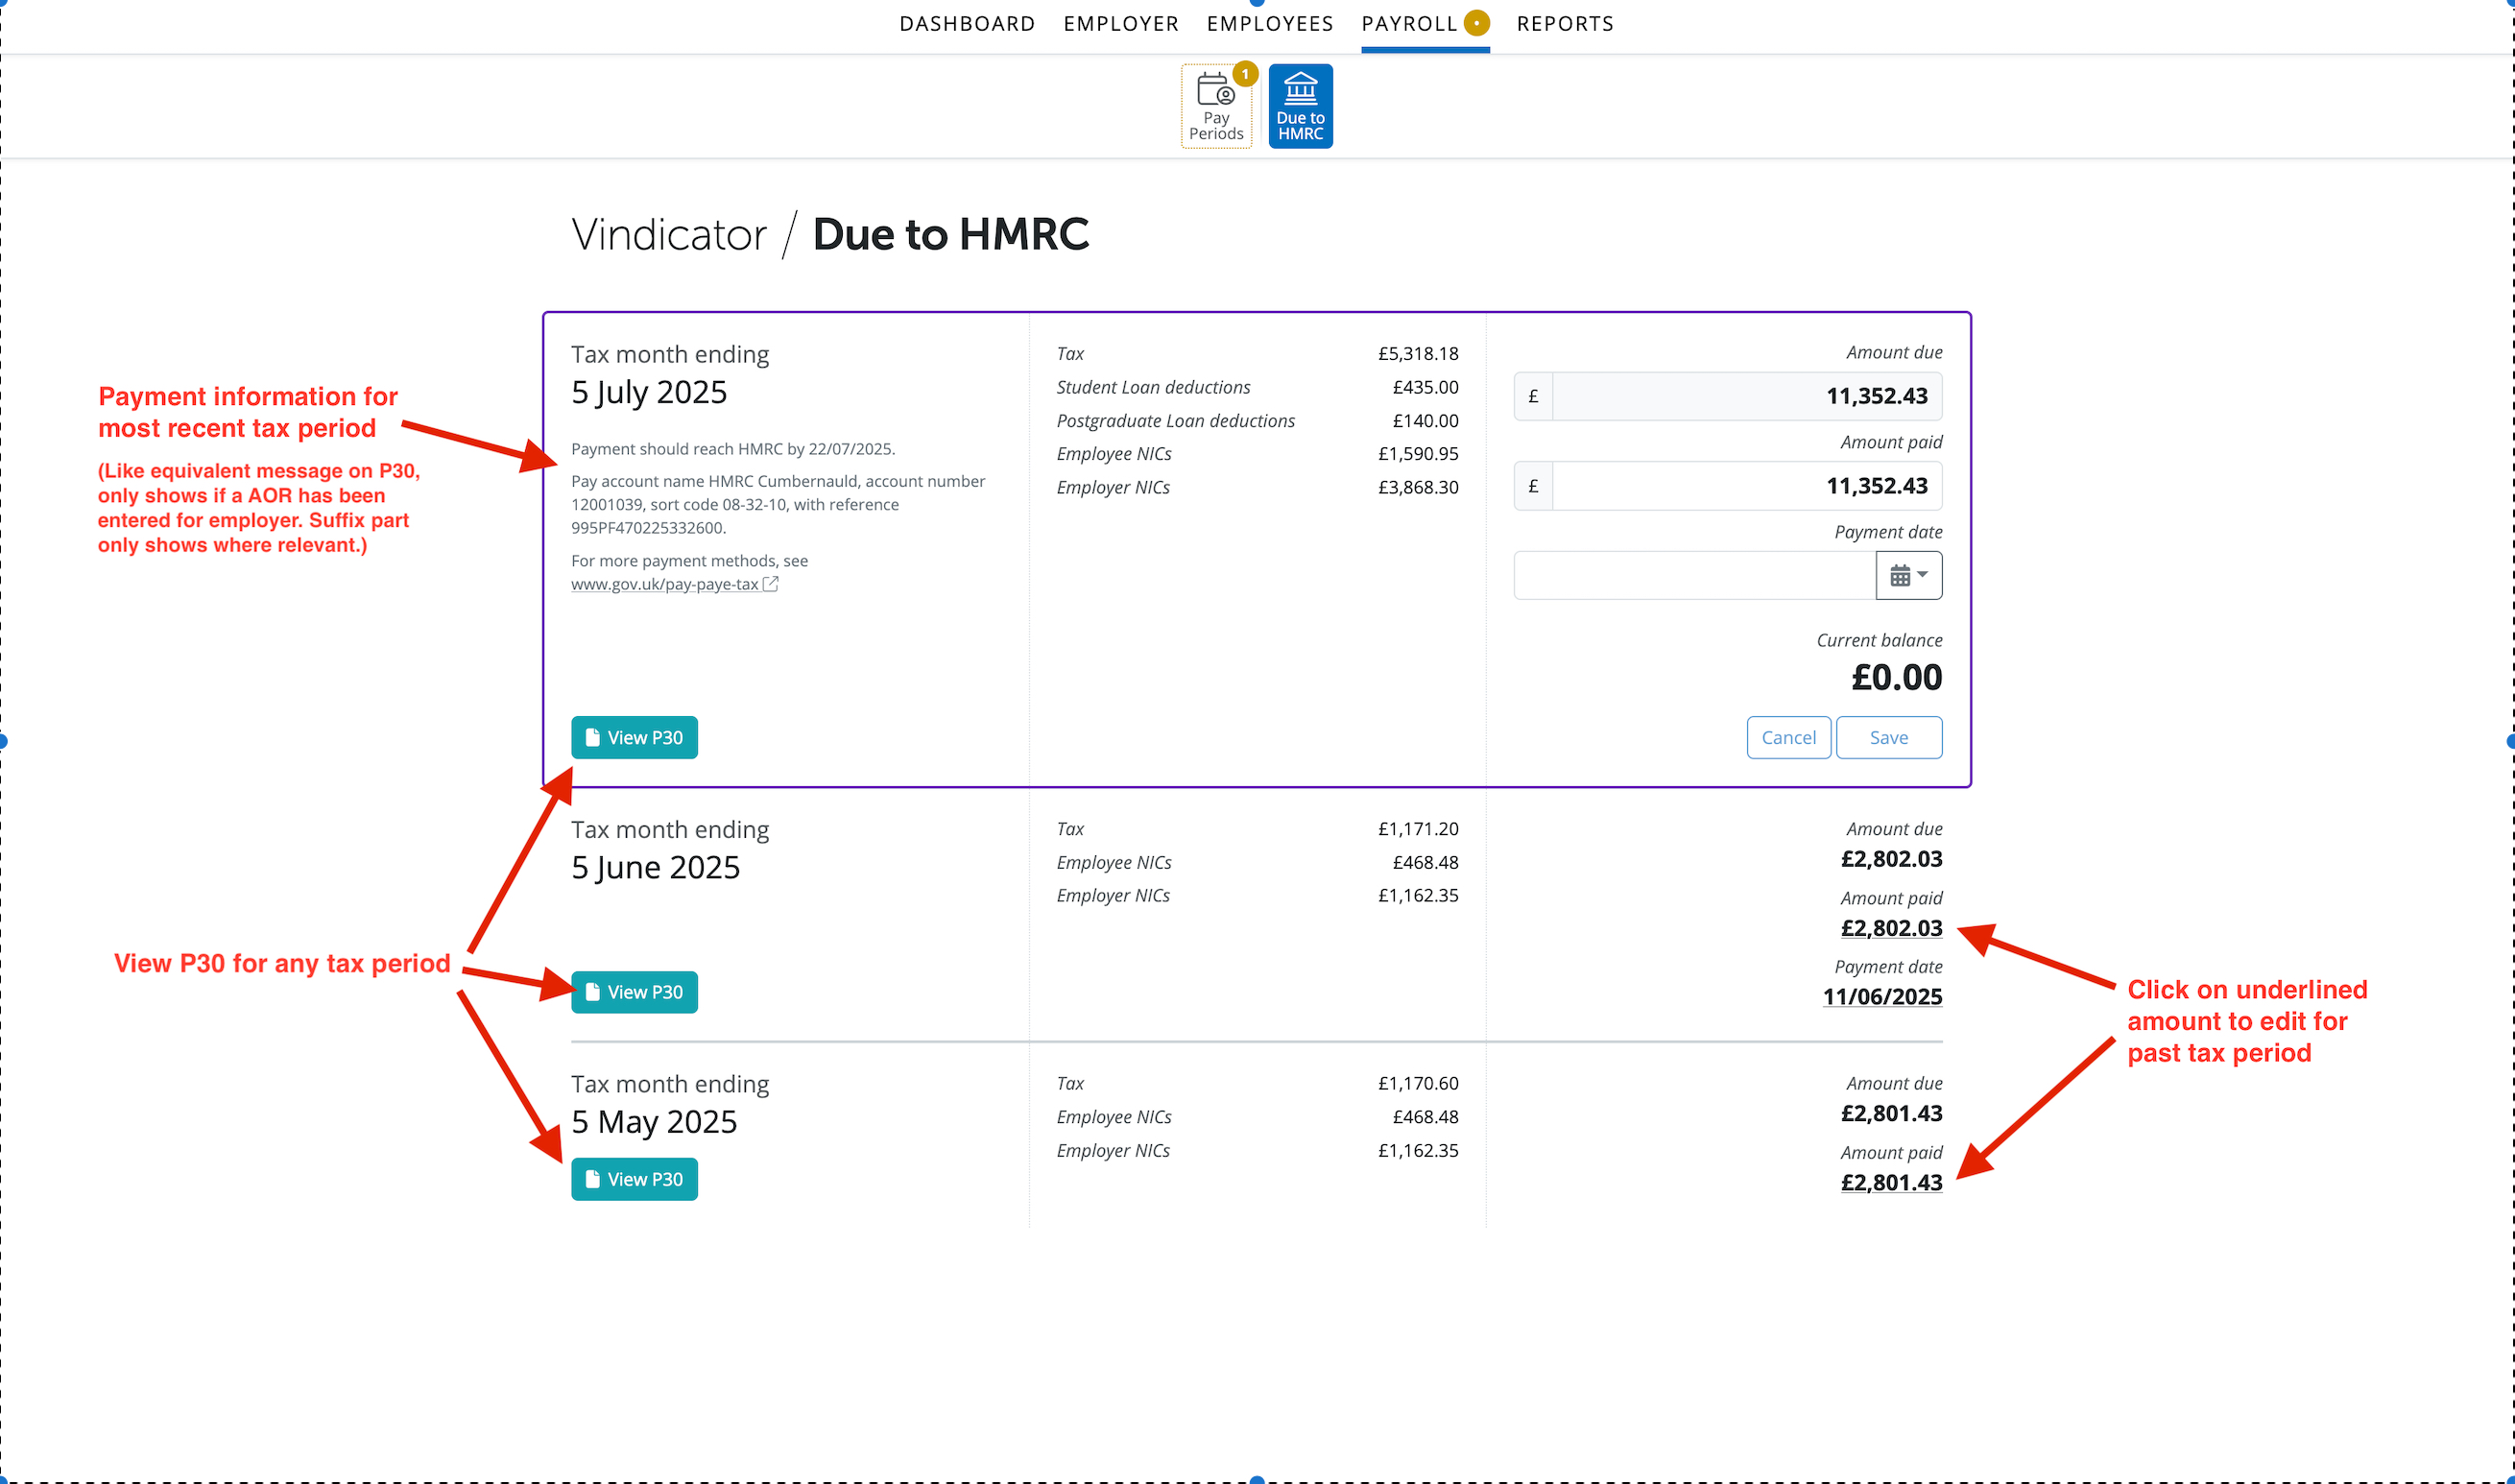Edit underlined amount paid £2,802.03
2515x1484 pixels.
coord(1891,928)
